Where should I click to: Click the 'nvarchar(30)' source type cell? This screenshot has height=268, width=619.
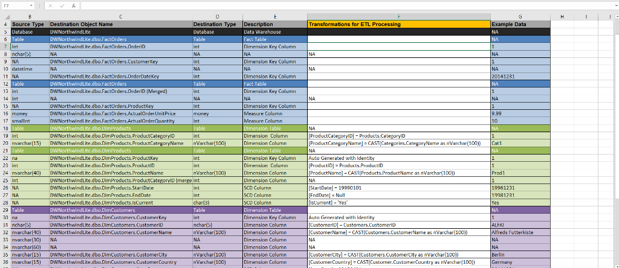click(30, 240)
